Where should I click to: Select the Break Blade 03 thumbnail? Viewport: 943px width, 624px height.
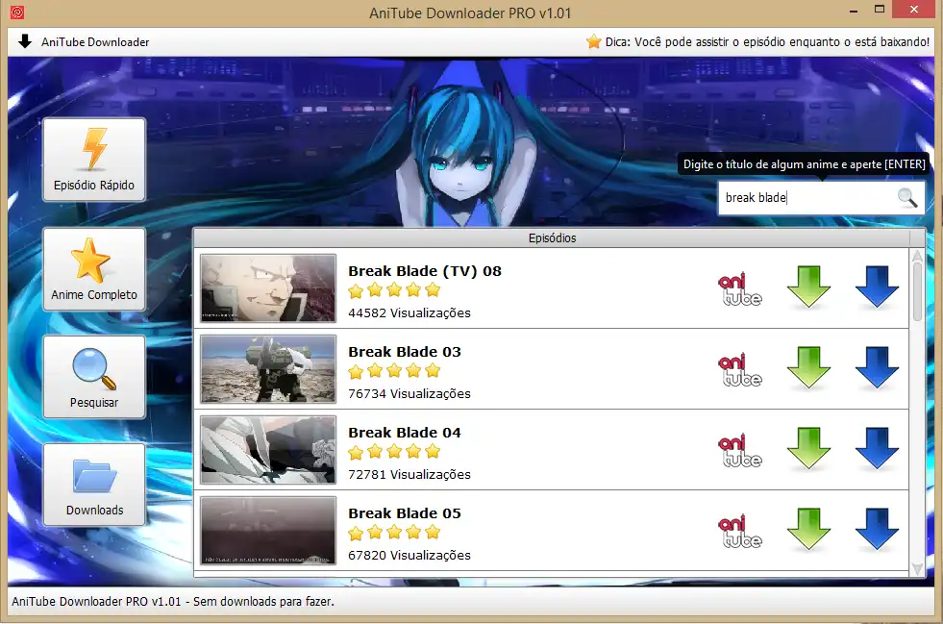click(268, 369)
